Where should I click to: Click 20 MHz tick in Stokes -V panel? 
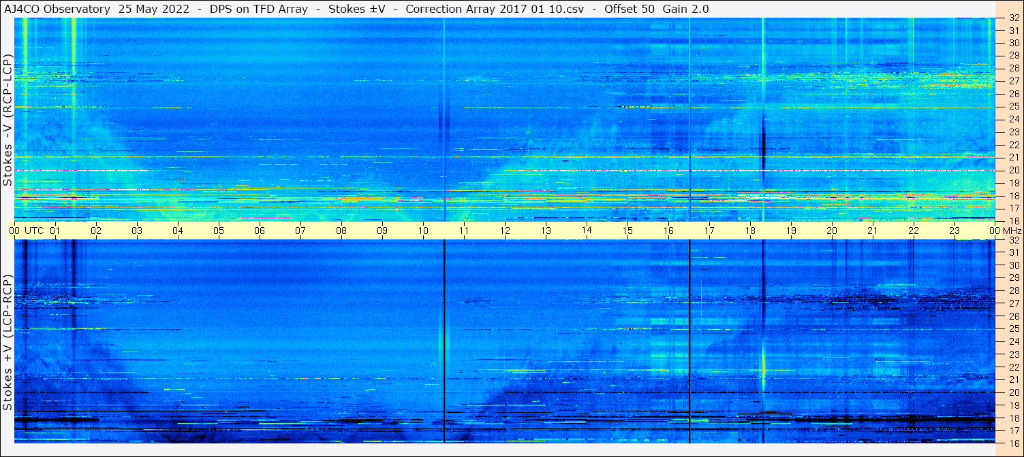(1014, 170)
